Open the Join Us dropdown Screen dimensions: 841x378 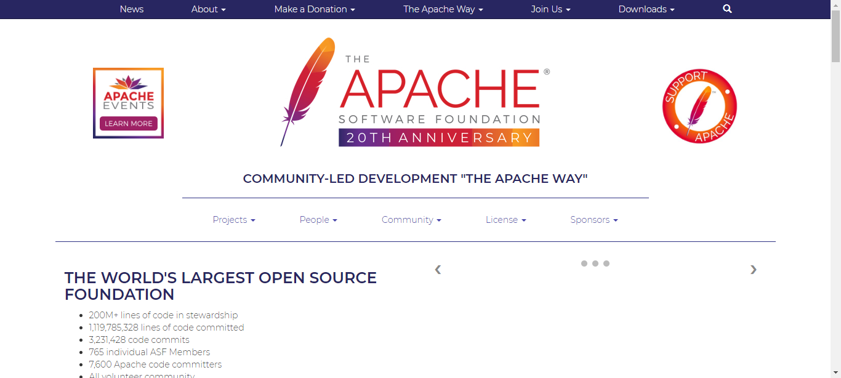point(551,9)
